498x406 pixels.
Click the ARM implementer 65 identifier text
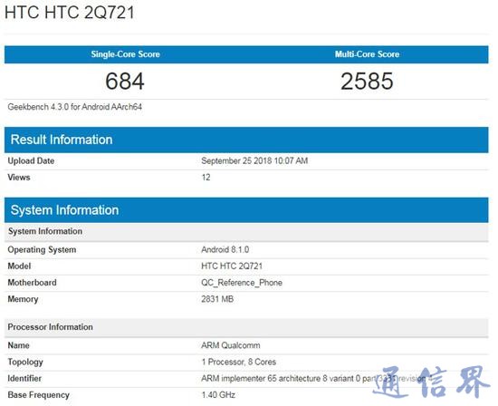(x=317, y=378)
